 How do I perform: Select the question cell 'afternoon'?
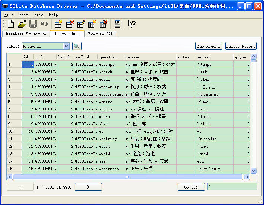pyautogui.click(x=111, y=169)
